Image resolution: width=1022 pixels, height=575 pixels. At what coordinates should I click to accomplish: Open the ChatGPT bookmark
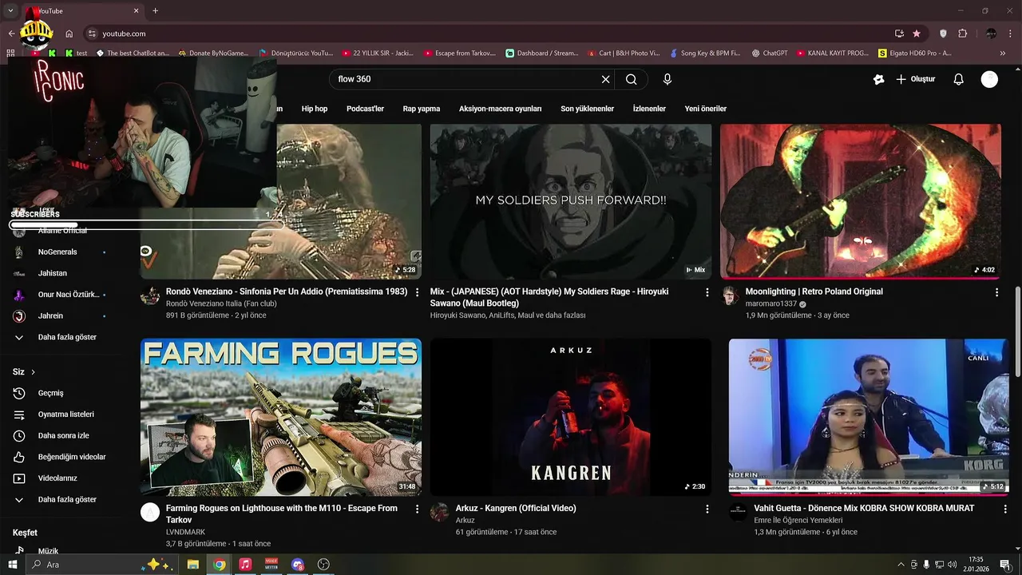click(769, 53)
